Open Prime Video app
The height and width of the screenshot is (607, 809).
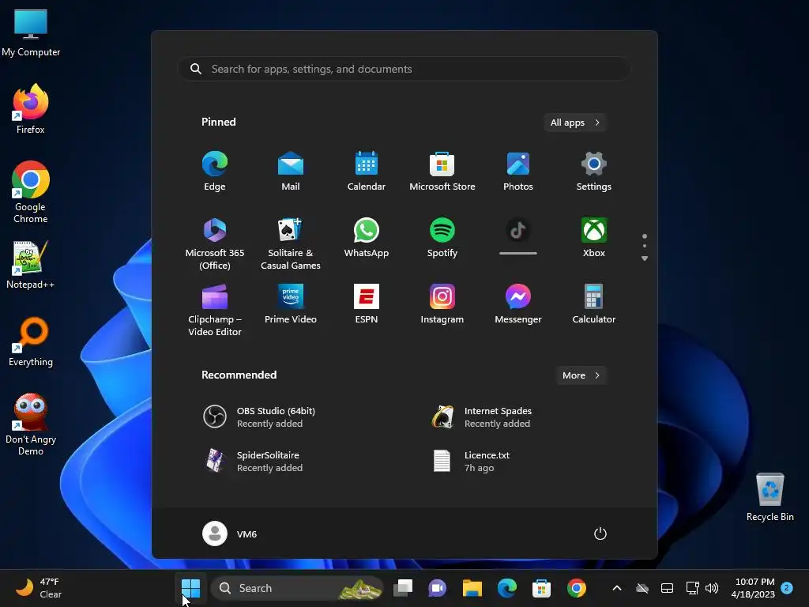(x=291, y=303)
